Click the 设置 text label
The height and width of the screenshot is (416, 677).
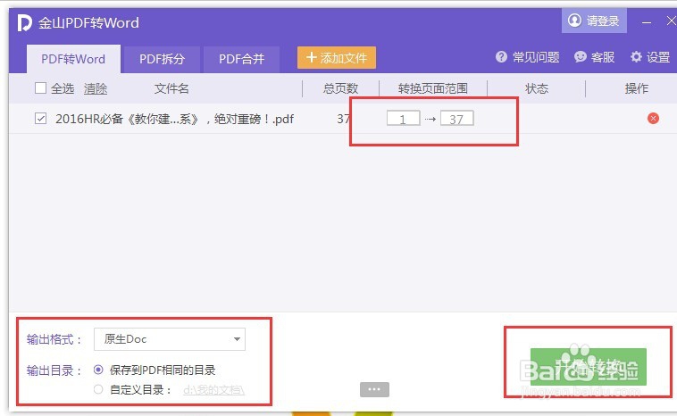[658, 57]
